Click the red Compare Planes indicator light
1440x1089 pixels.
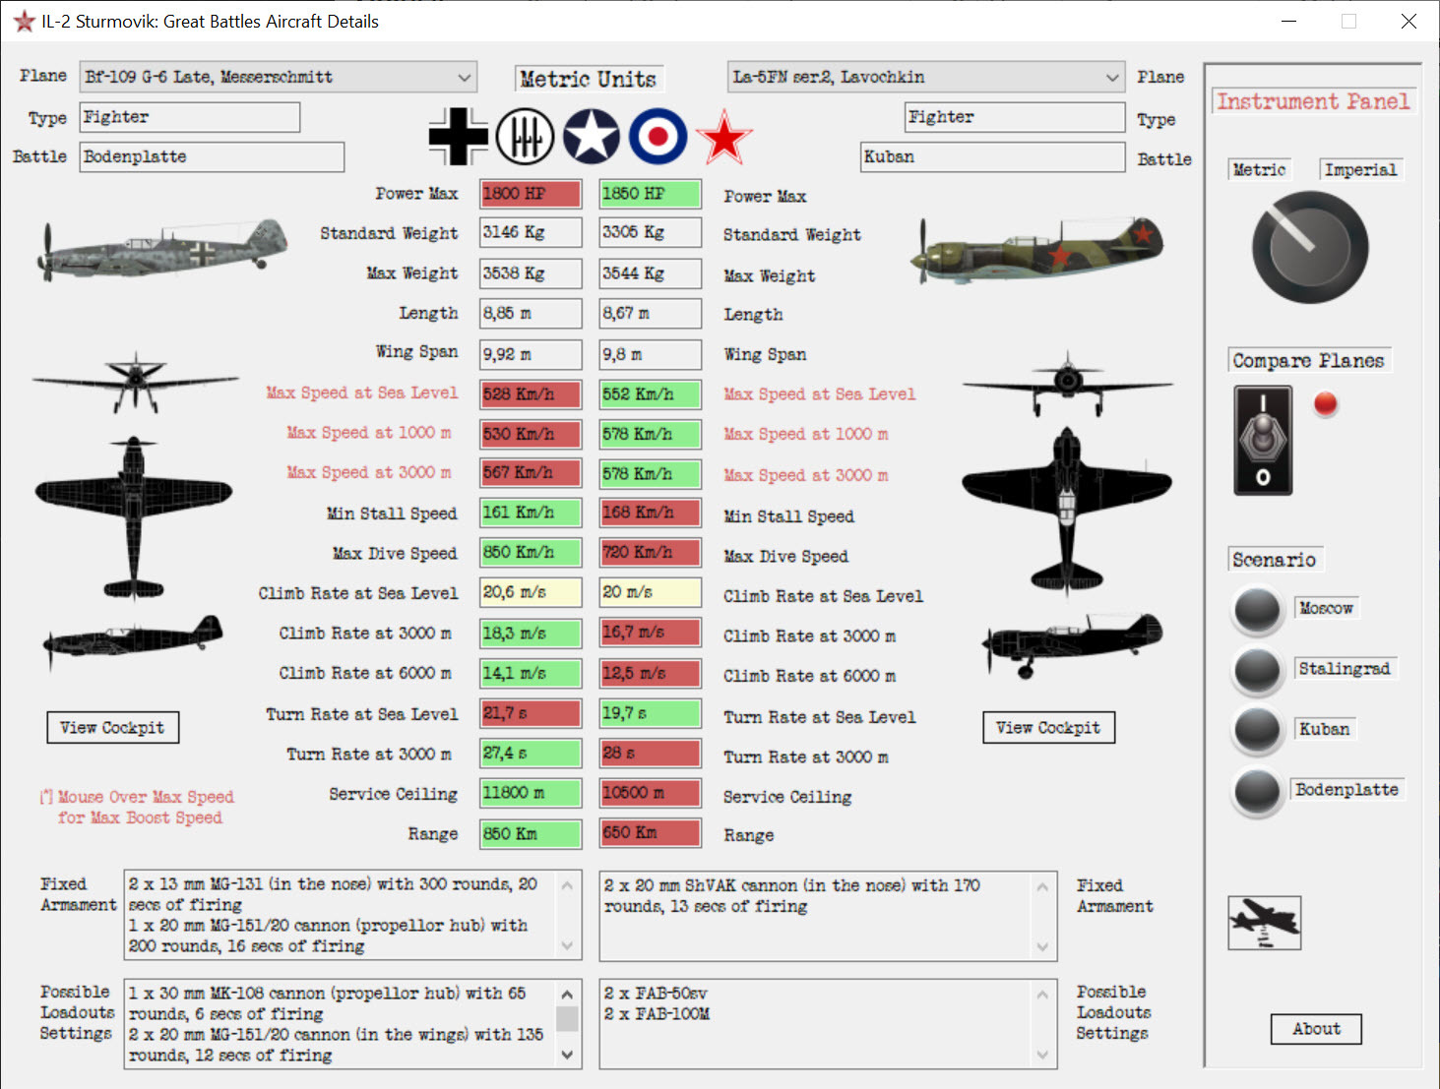point(1326,403)
